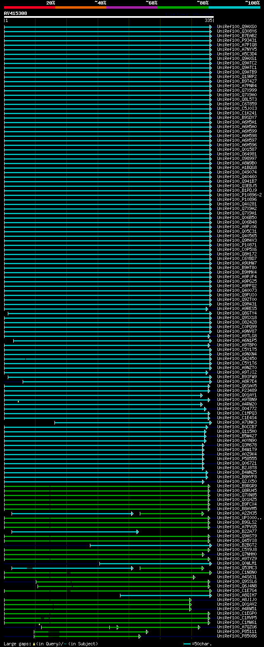Screen dimensions: 264x647
Task: Select hit label UniRef100_P10896-2
Action: pyautogui.click(x=239, y=195)
